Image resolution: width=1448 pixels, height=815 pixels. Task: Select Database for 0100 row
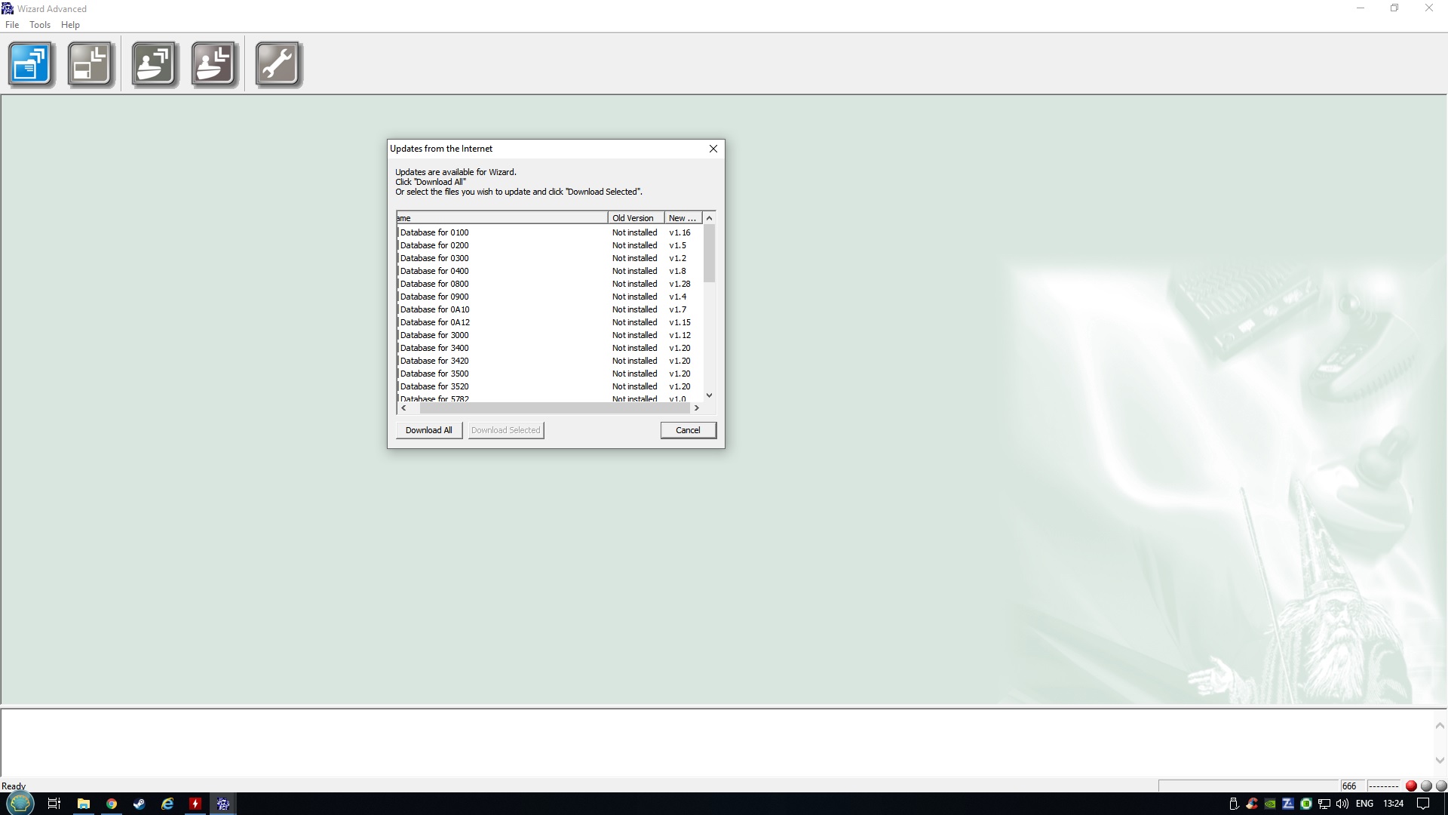[x=434, y=232]
